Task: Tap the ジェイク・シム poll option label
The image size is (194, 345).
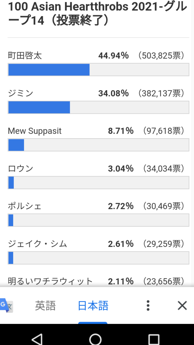Action: coord(37,244)
